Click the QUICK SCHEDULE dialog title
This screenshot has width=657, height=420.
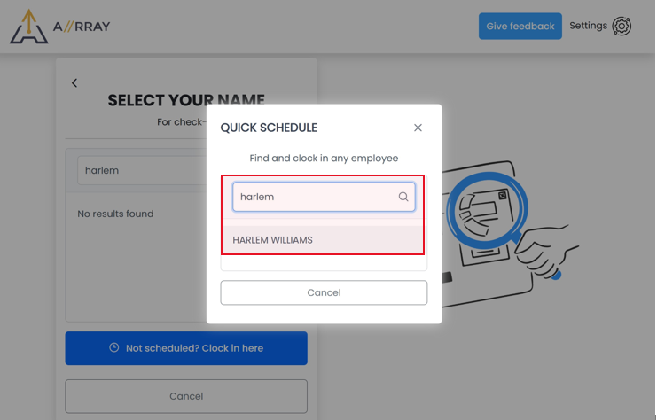click(269, 128)
